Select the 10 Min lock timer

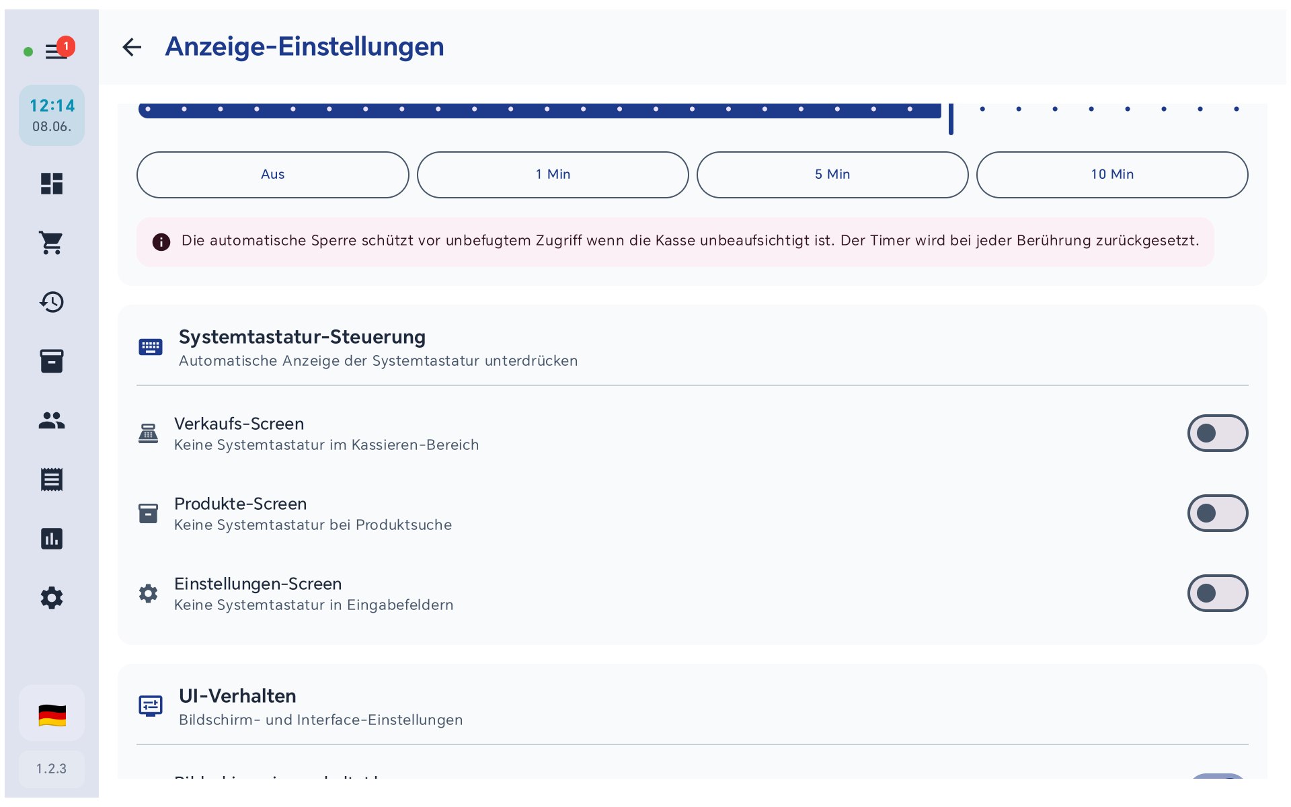click(x=1112, y=175)
